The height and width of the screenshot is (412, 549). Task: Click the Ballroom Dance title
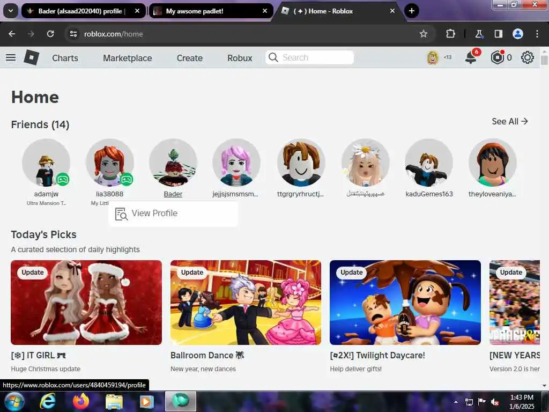coord(207,355)
